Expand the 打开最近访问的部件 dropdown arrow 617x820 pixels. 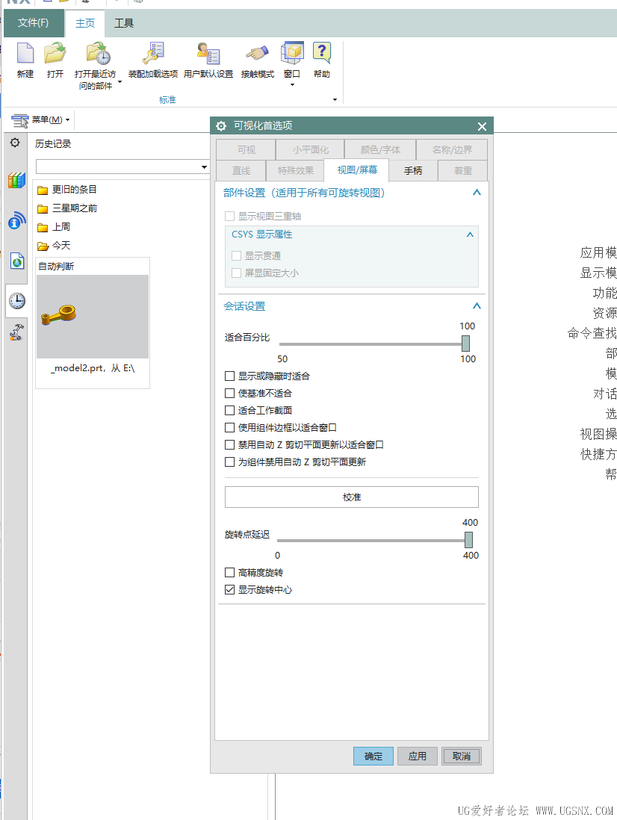120,81
